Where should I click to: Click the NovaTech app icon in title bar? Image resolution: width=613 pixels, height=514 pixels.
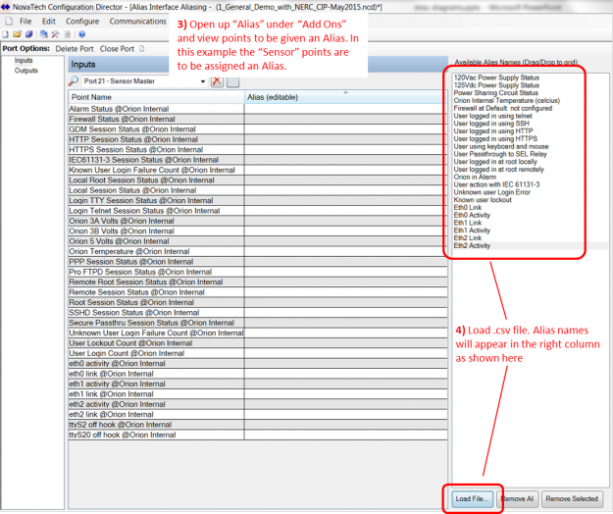(5, 7)
